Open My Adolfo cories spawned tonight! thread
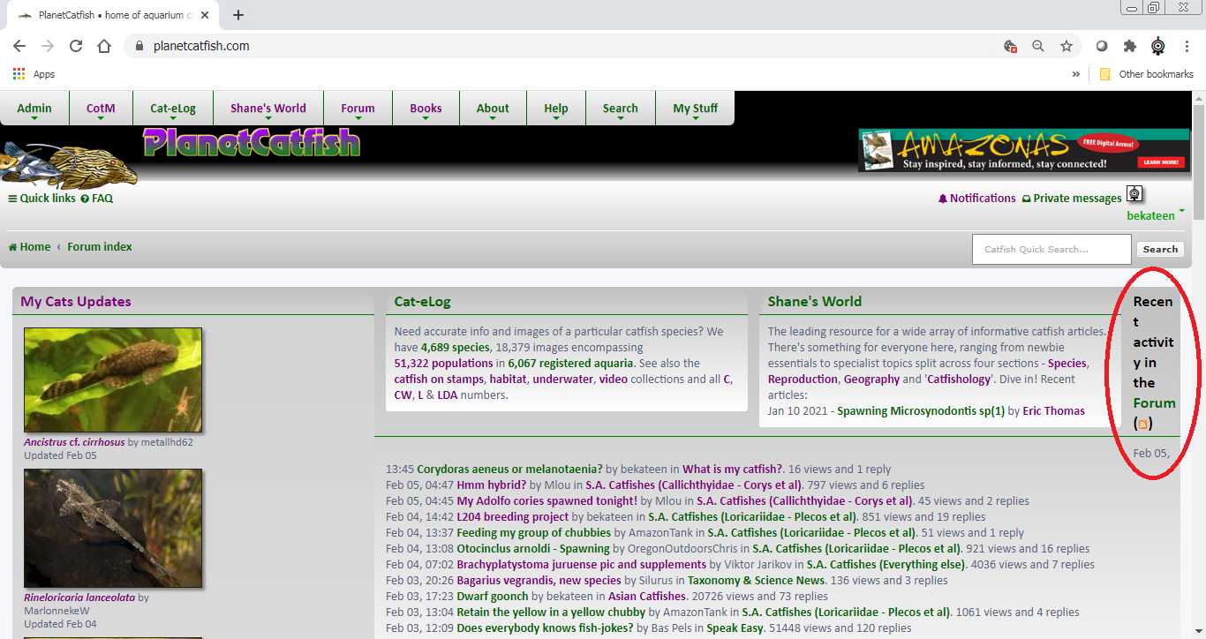The height and width of the screenshot is (639, 1206). click(547, 501)
